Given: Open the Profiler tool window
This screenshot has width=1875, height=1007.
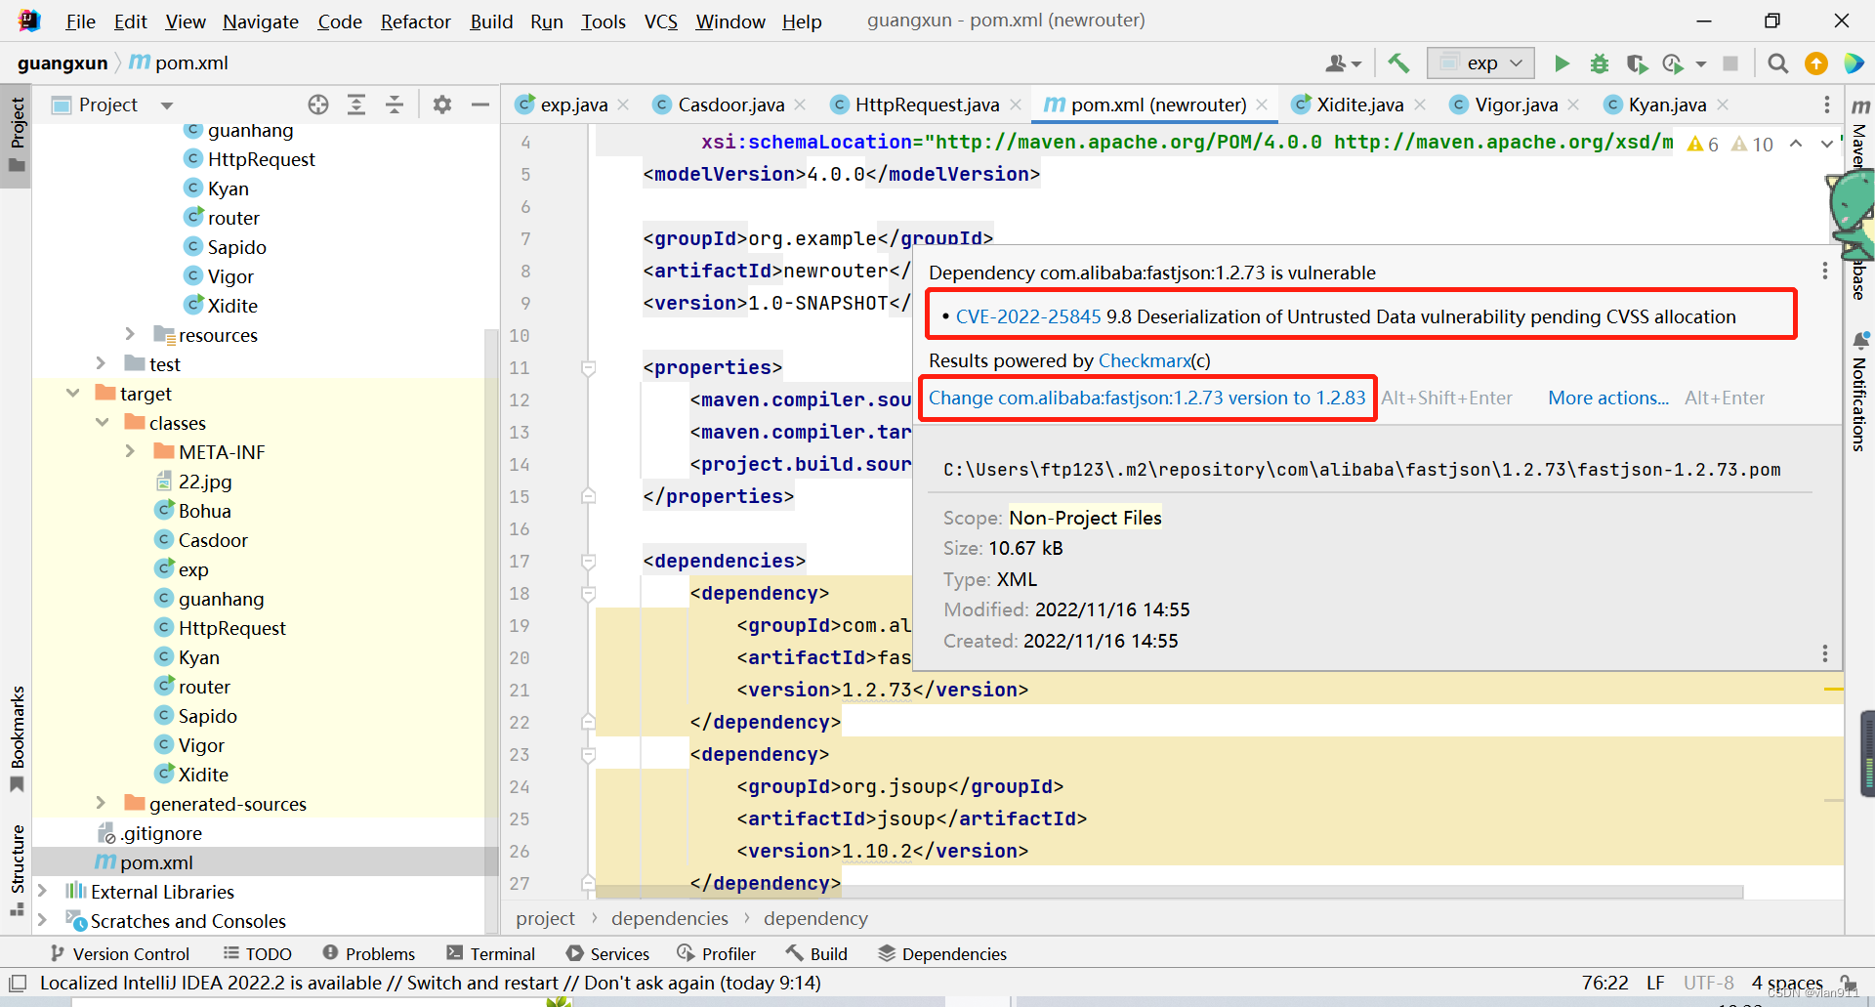Looking at the screenshot, I should coord(717,953).
